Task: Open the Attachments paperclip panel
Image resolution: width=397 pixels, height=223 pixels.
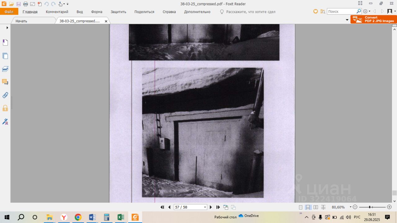Action: pos(5,95)
